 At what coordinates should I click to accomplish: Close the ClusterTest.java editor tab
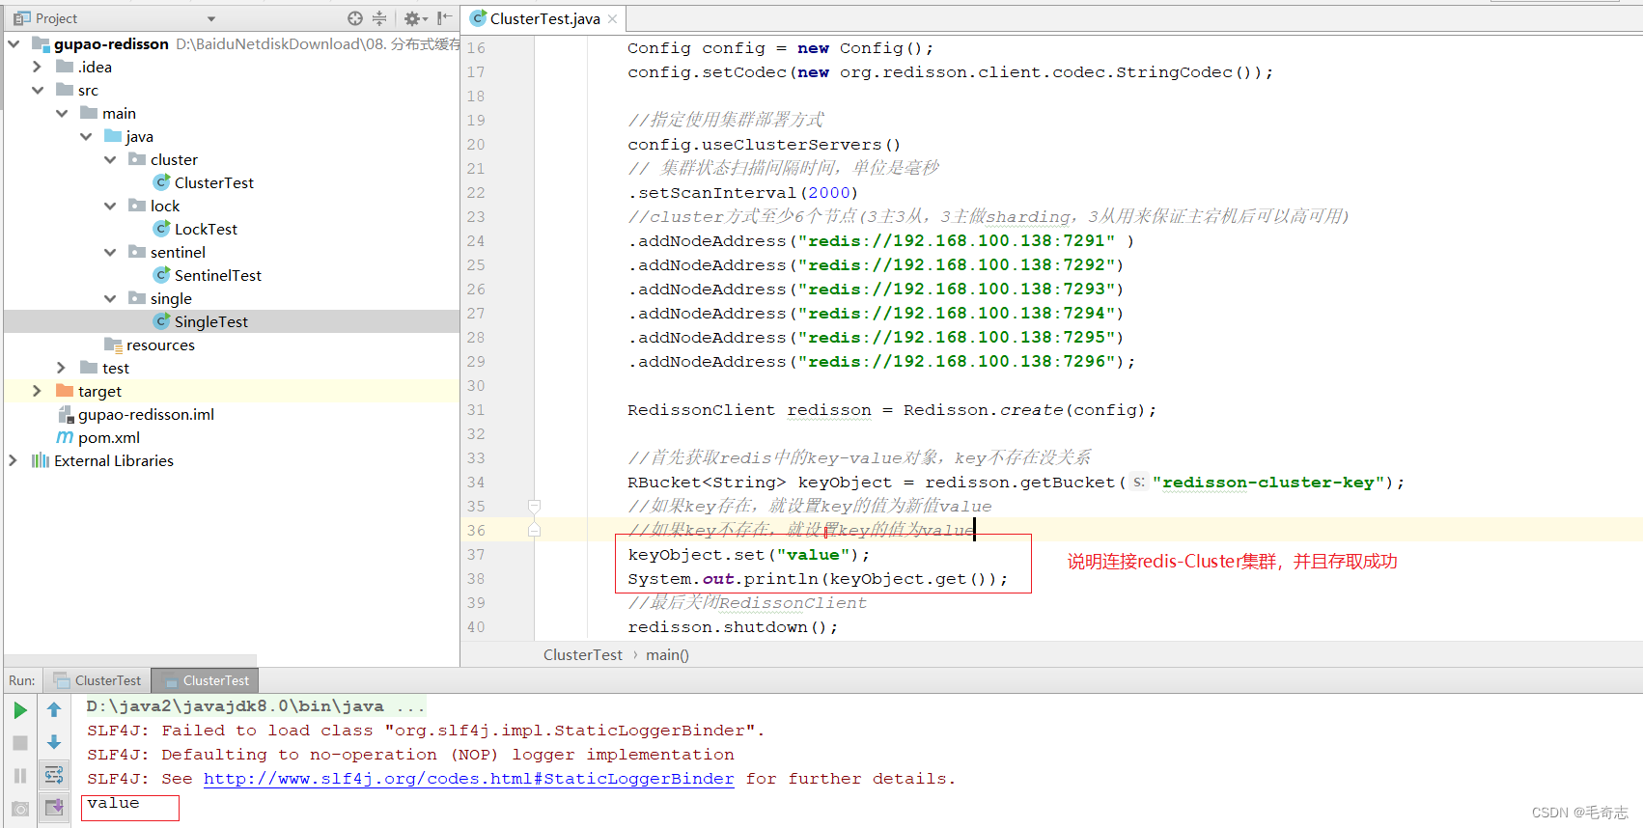click(x=612, y=18)
